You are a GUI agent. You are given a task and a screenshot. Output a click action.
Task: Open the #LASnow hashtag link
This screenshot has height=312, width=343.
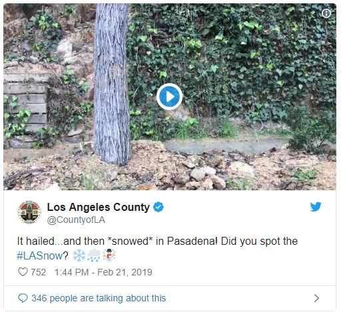point(40,255)
